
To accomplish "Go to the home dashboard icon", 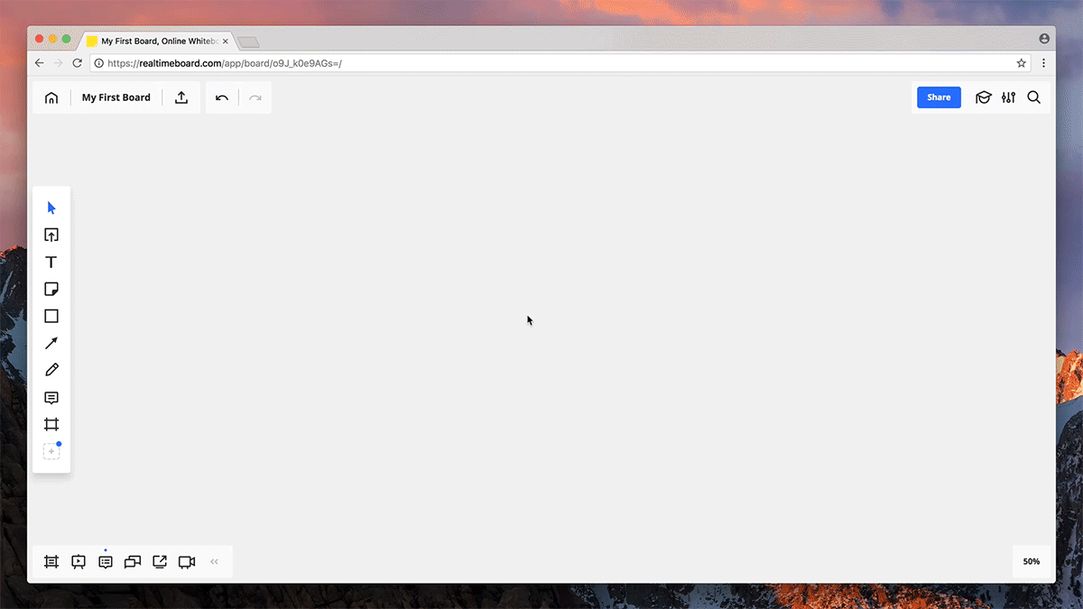I will (x=51, y=97).
